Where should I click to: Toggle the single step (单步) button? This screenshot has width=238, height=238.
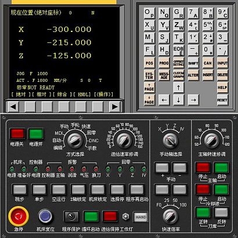(x=39, y=189)
